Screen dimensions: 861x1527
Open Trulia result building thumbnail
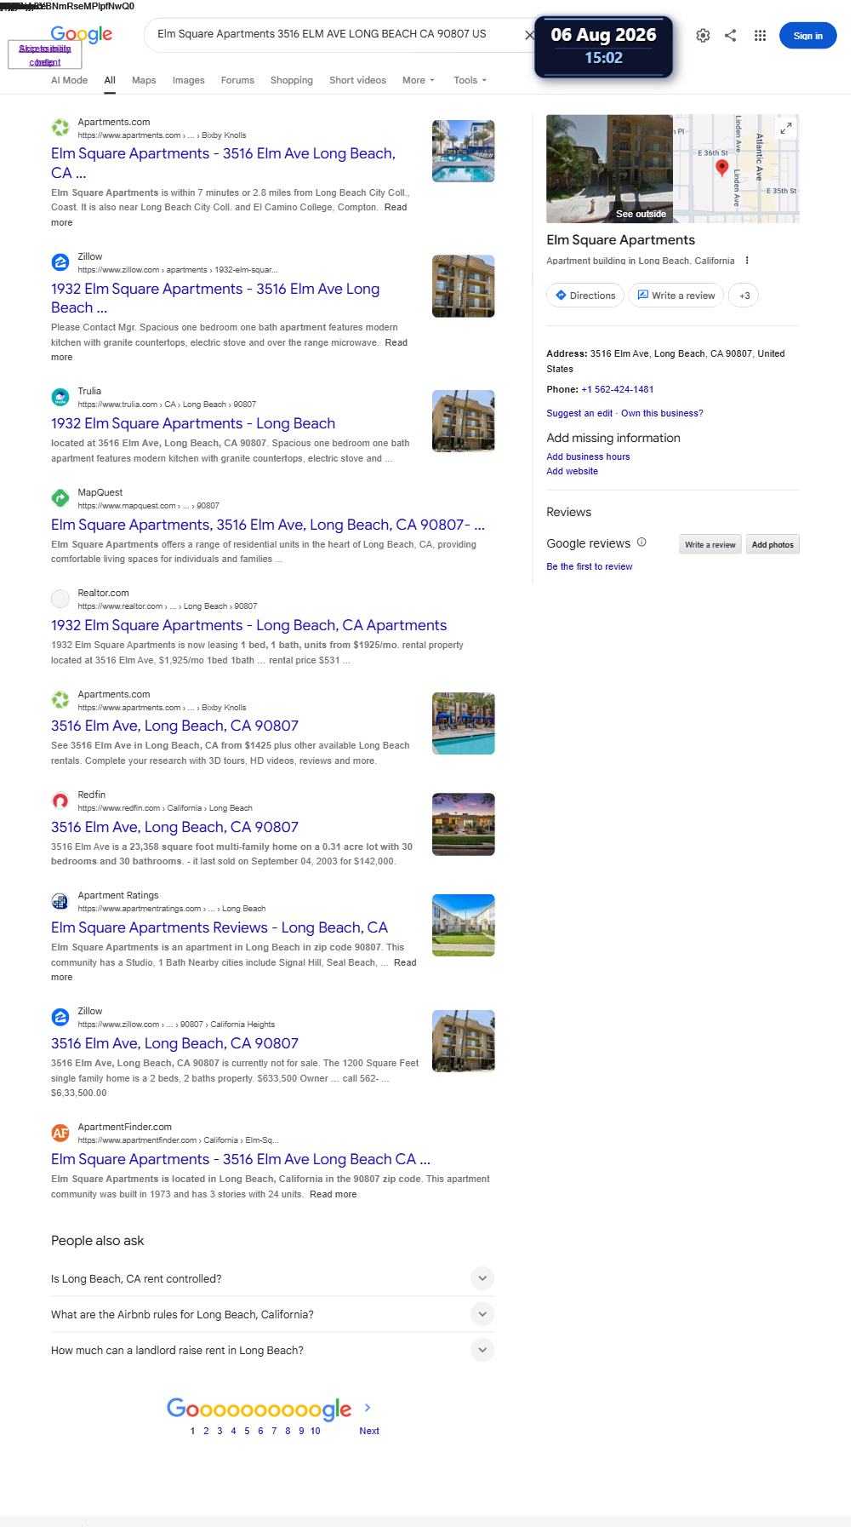(x=463, y=421)
